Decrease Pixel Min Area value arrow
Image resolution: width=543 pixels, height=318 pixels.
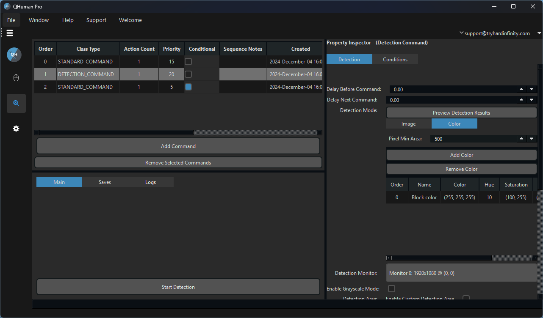pyautogui.click(x=532, y=139)
